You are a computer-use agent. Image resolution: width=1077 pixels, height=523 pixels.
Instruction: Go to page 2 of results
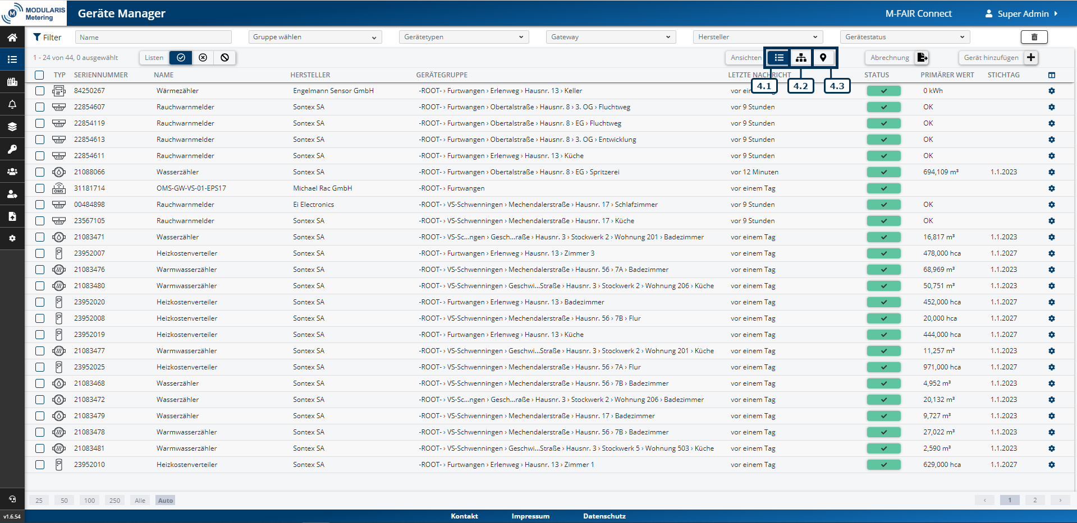1035,500
